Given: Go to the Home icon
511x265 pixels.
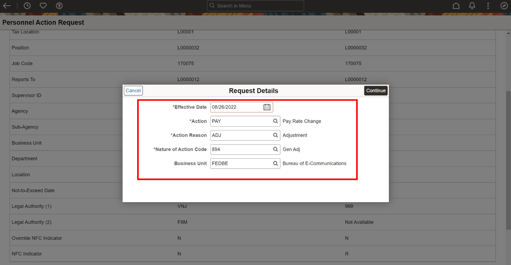Looking at the screenshot, I should click(x=456, y=6).
